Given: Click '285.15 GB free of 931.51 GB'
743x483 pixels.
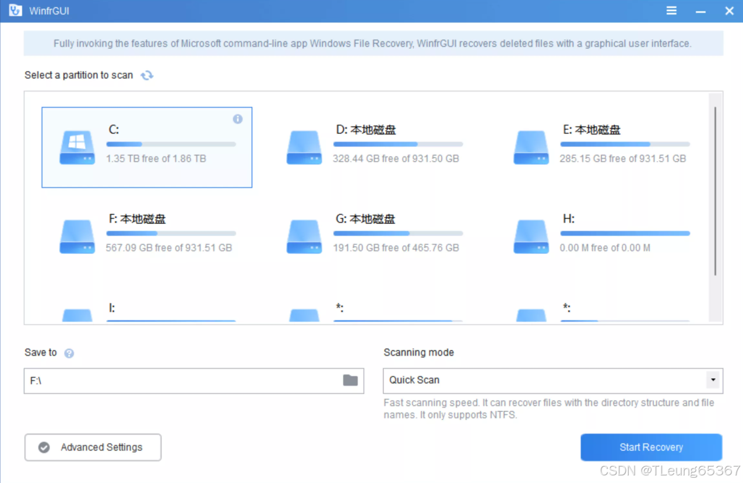Looking at the screenshot, I should (x=623, y=158).
